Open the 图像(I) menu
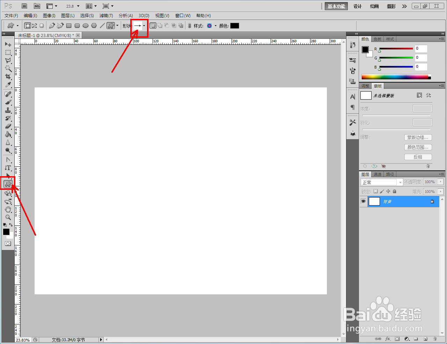This screenshot has width=447, height=344. tap(49, 16)
